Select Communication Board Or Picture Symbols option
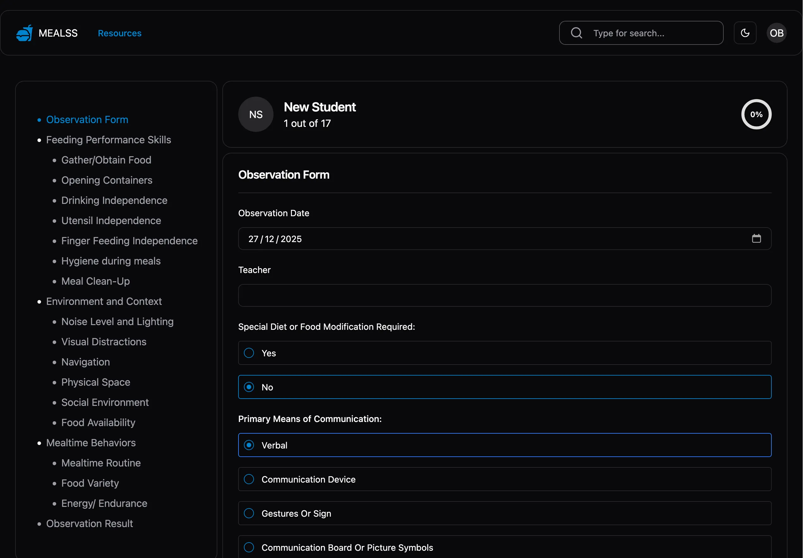Image resolution: width=803 pixels, height=558 pixels. pos(249,547)
